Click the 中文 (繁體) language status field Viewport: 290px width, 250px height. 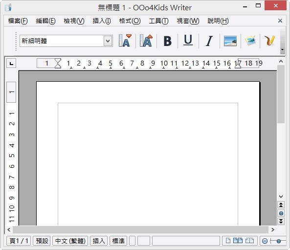pyautogui.click(x=70, y=241)
